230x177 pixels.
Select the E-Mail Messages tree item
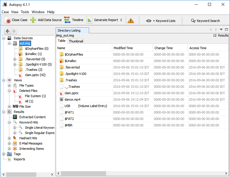[31, 143]
